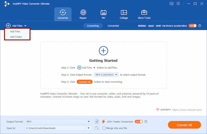The image size is (207, 134).
Task: Minimize the AnyMP4 window
Action: coord(189,4)
